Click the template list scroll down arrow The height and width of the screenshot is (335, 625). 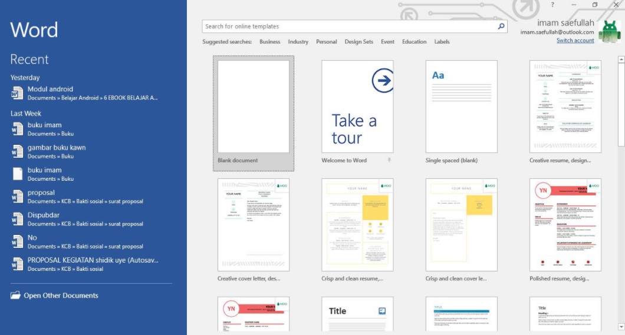[621, 327]
